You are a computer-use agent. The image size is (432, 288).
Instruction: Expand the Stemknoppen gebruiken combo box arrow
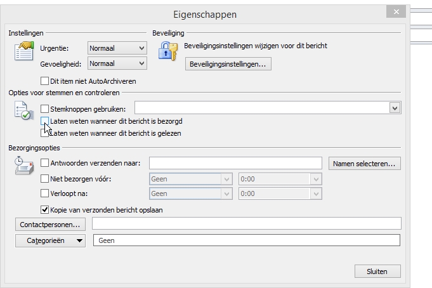395,108
